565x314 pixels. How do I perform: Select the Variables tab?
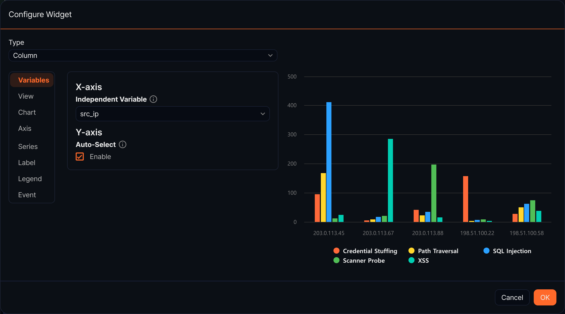point(32,80)
